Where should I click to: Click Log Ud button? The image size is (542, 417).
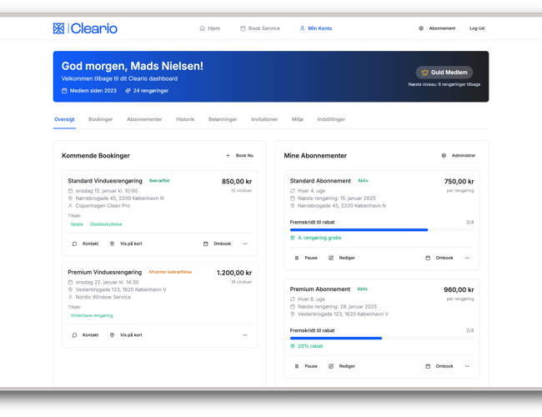(x=477, y=28)
